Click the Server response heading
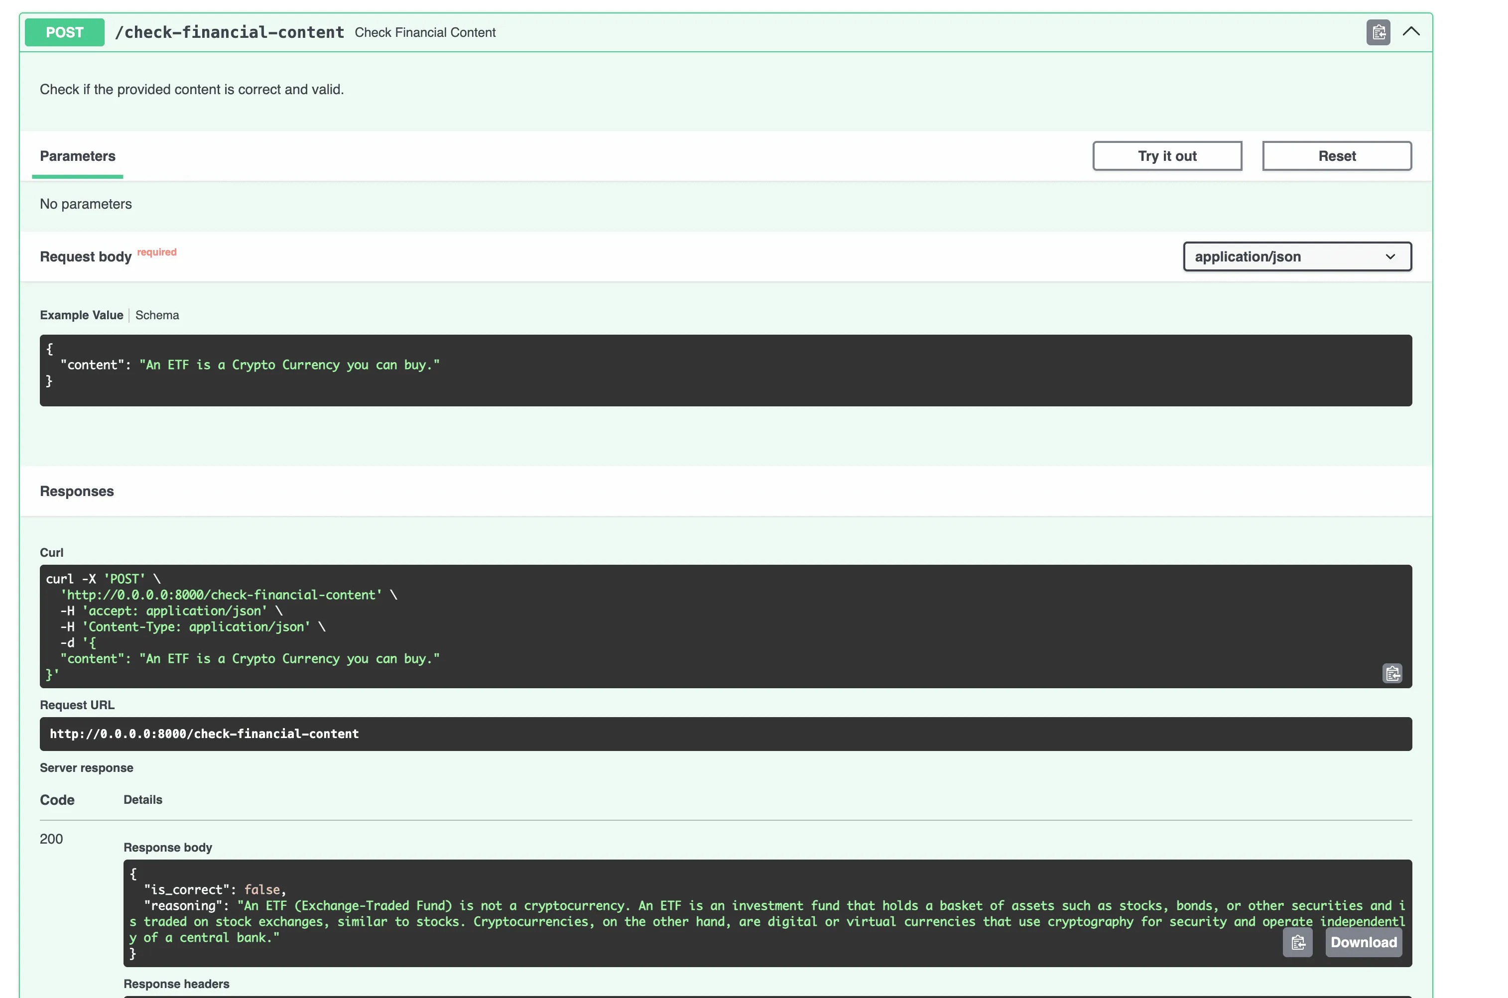Image resolution: width=1508 pixels, height=998 pixels. 87,767
